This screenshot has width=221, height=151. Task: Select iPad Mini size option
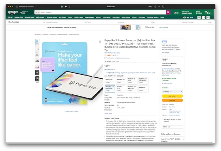click(x=143, y=89)
